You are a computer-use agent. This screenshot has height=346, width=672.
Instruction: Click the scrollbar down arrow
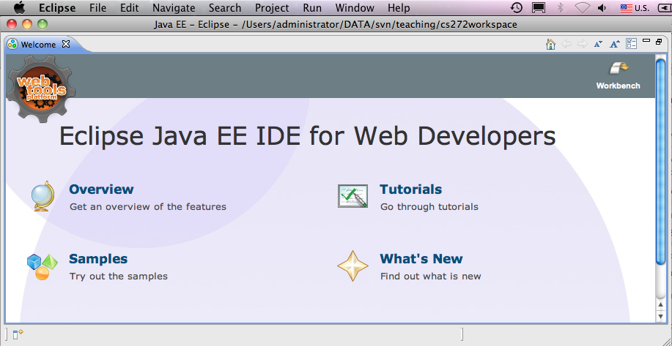[x=660, y=316]
